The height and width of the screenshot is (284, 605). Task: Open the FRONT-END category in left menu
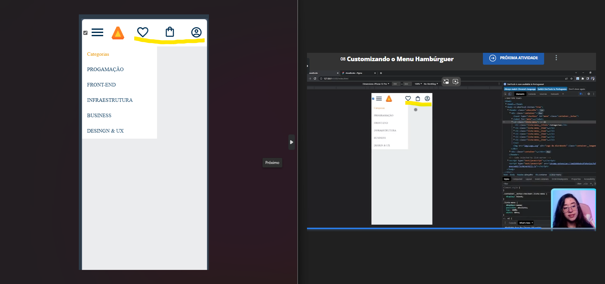tap(101, 85)
